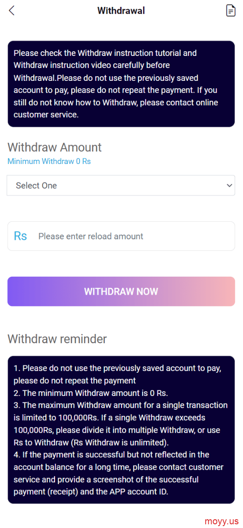Click the Minimum Withdraw 0 Rs text
The width and height of the screenshot is (243, 528).
click(49, 161)
